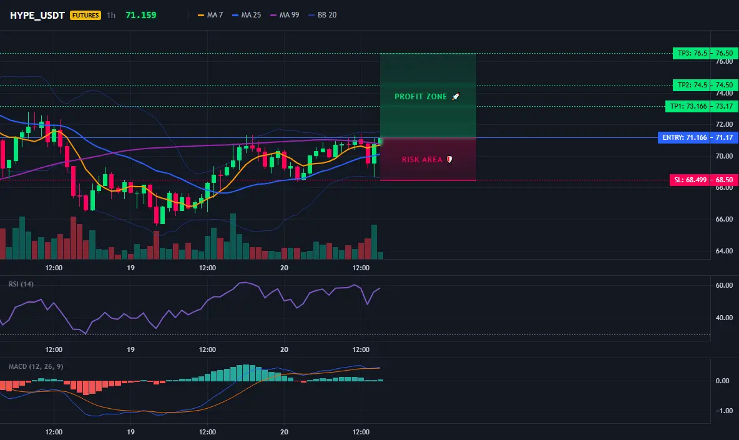Image resolution: width=739 pixels, height=440 pixels.
Task: Click the tallest green volume bar near 12:00 on 20
Action: (374, 242)
